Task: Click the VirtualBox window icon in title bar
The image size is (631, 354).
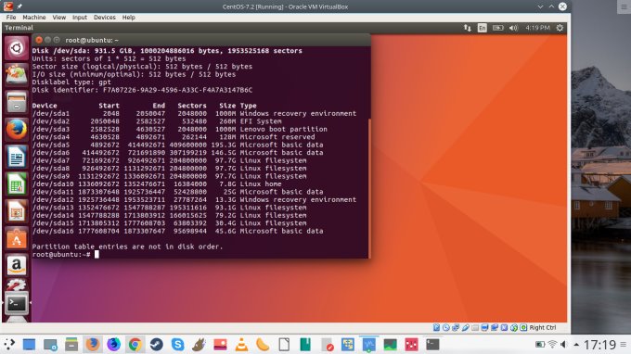Action: point(8,6)
